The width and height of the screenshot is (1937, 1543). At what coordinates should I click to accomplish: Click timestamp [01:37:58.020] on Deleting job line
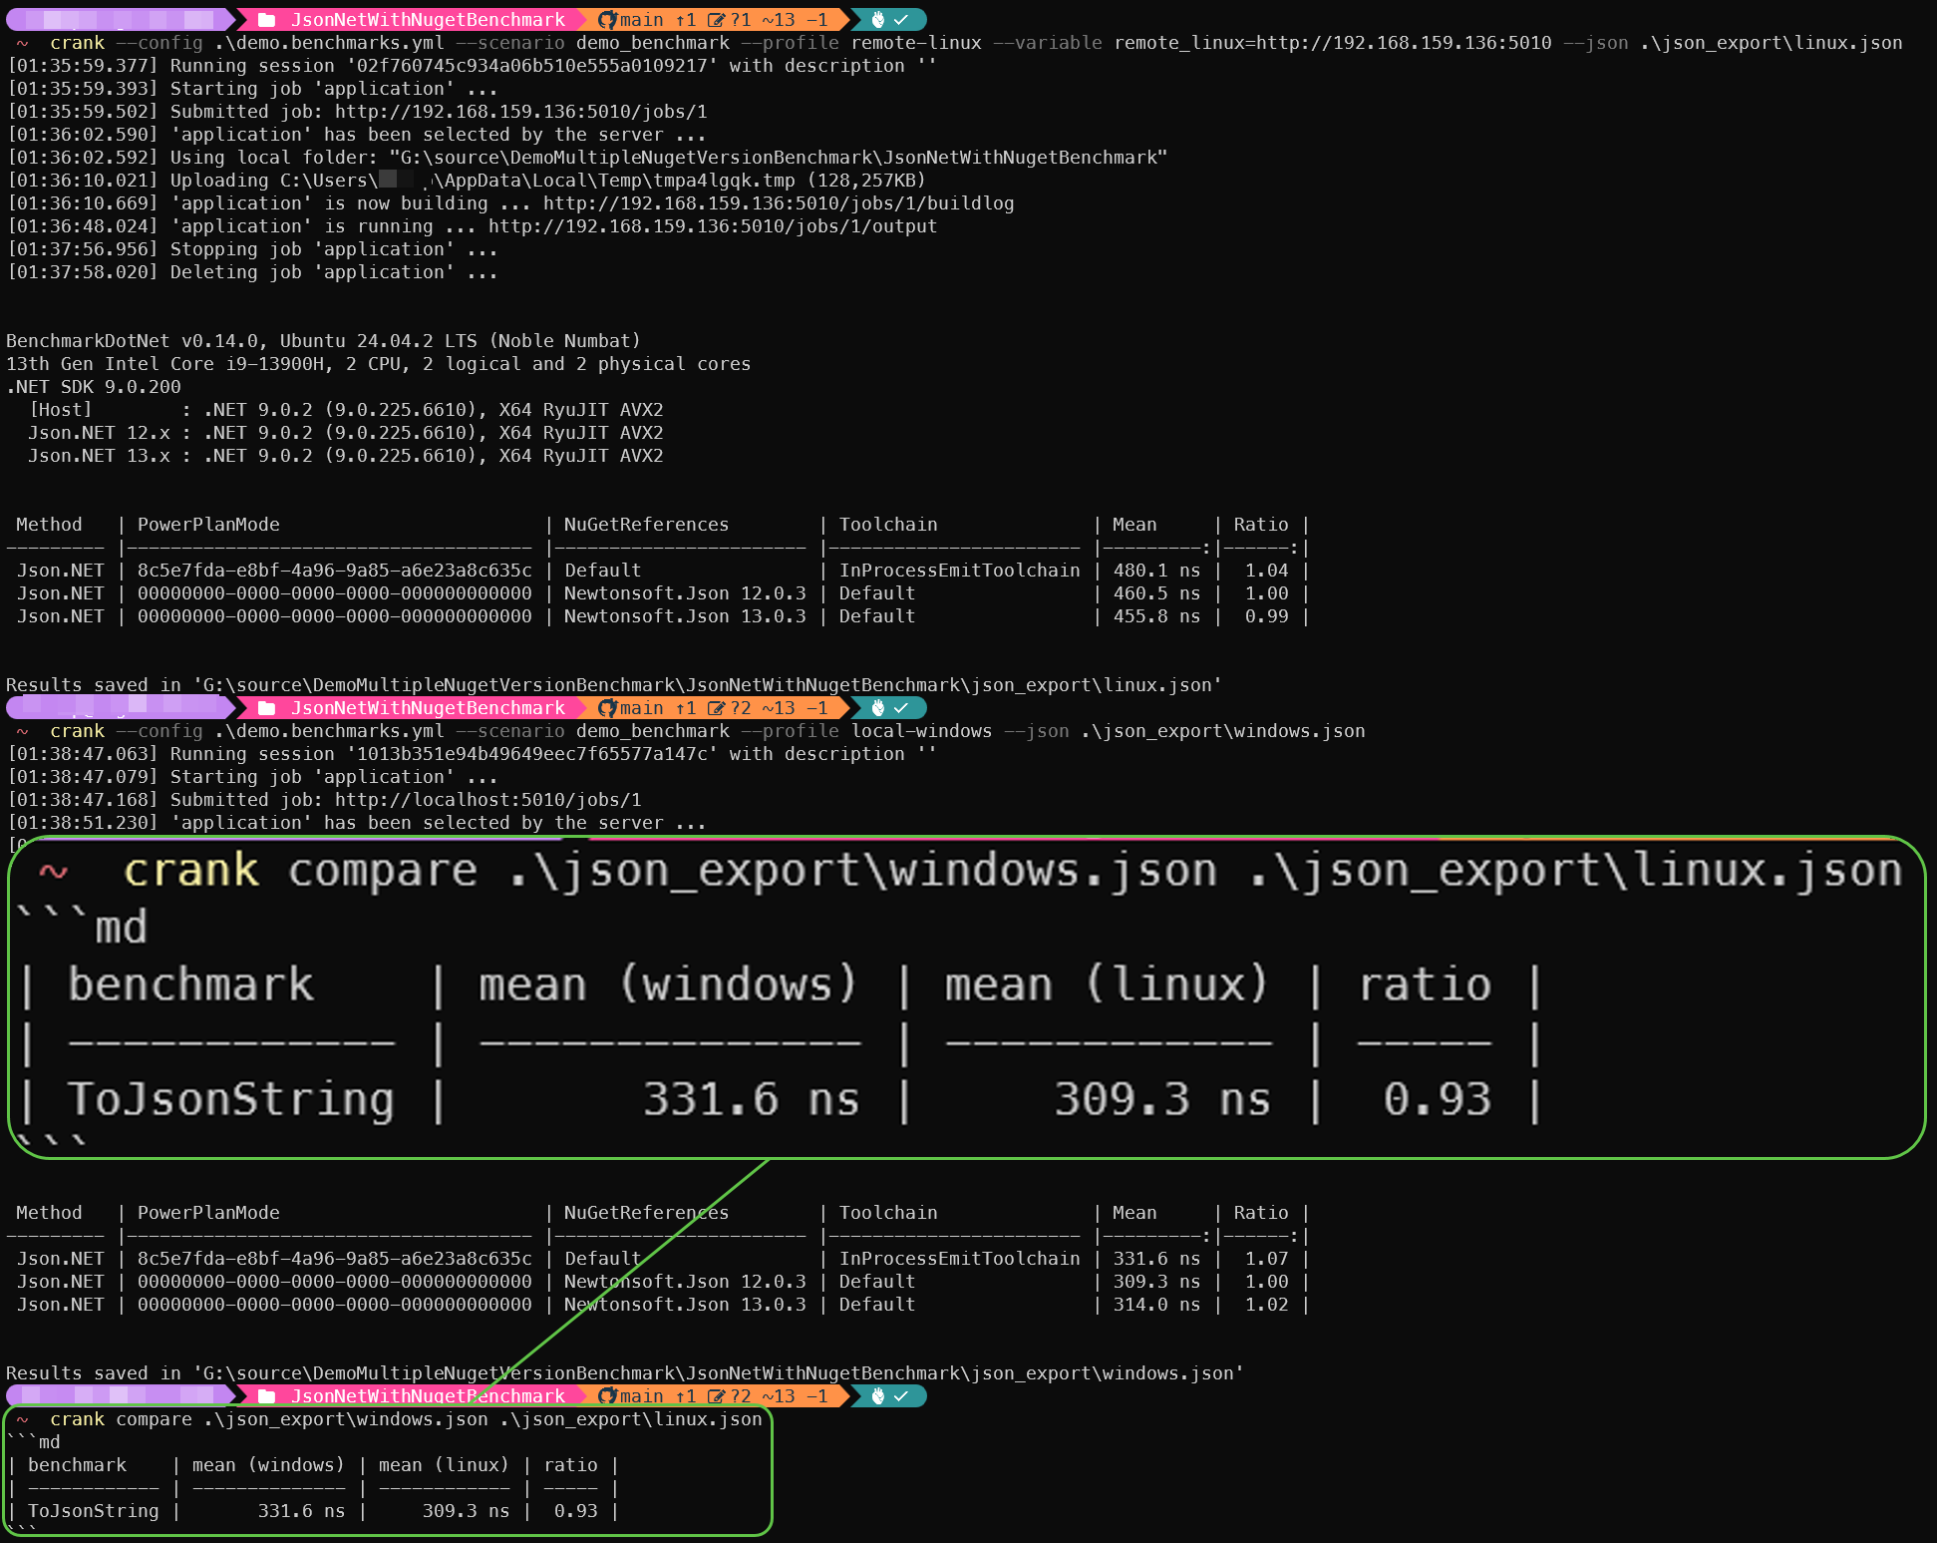click(x=83, y=272)
